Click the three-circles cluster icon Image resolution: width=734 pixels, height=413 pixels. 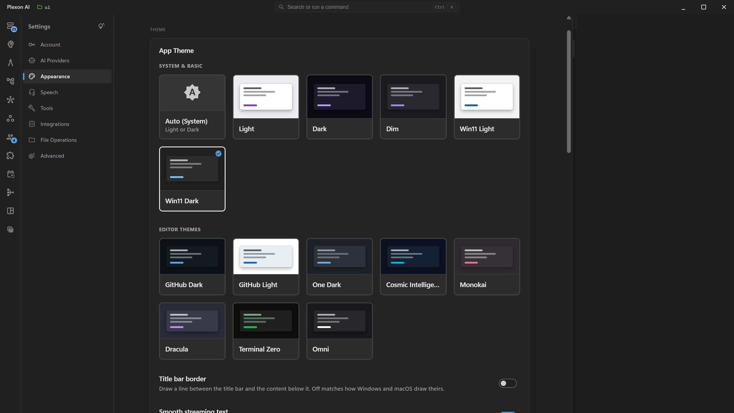[11, 118]
